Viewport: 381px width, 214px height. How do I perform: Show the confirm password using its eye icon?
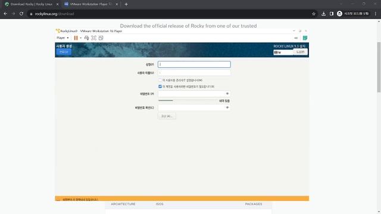coord(227,108)
